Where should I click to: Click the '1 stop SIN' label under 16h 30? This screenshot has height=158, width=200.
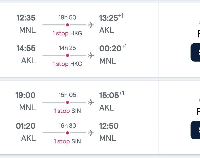67,141
